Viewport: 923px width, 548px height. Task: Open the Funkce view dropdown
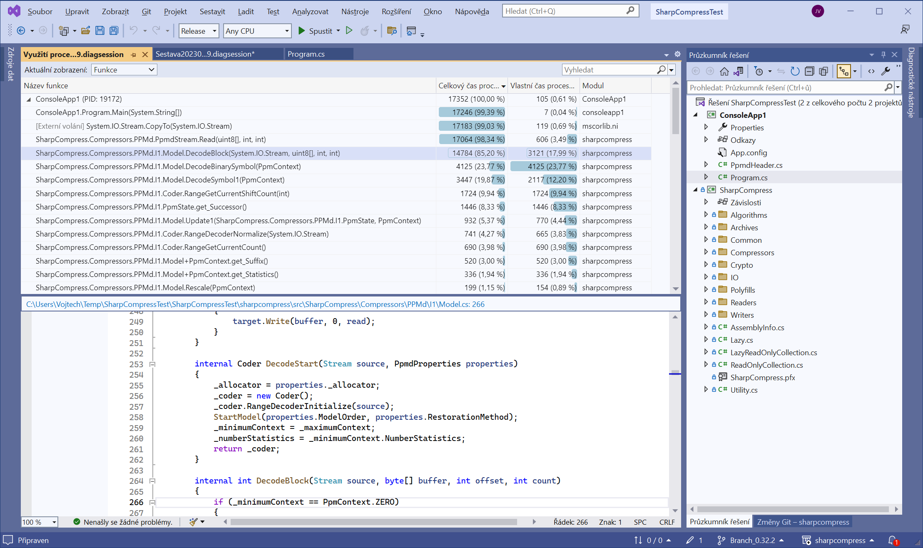[123, 70]
